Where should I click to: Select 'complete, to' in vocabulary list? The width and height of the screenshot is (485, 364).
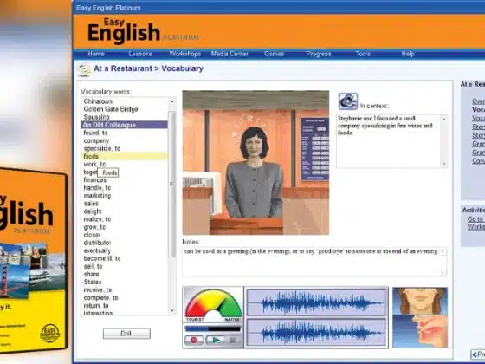100,298
